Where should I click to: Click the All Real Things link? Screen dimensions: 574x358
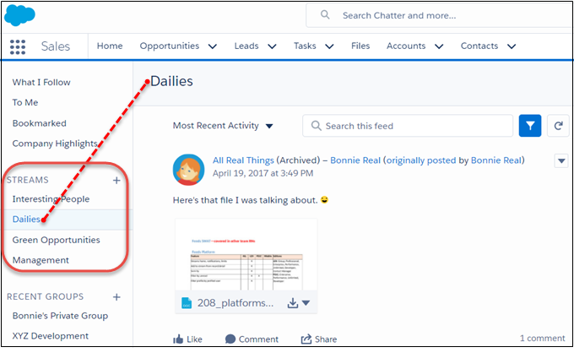click(243, 160)
